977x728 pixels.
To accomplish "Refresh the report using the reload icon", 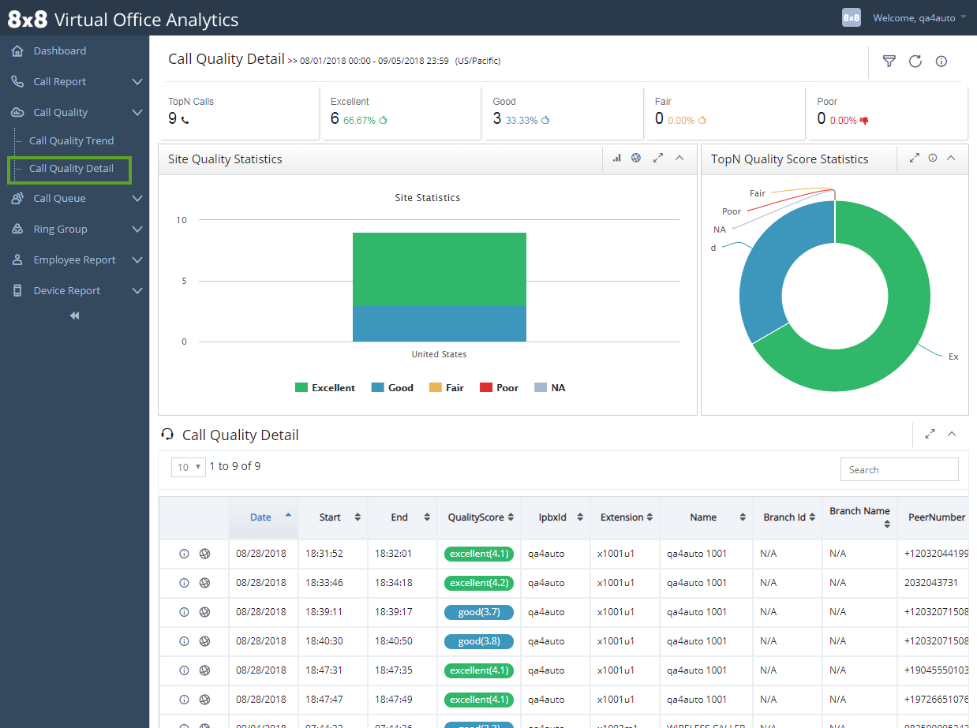I will coord(915,61).
